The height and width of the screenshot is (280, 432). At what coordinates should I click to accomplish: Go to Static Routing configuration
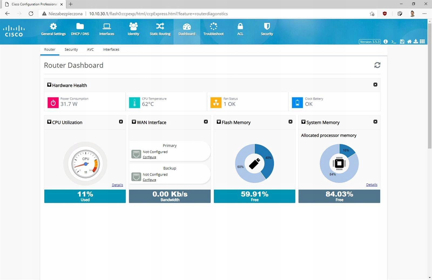click(160, 29)
